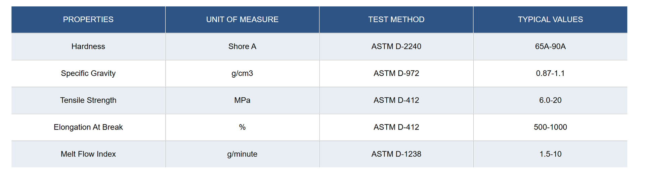Click the 6.0-20 typical value cell
This screenshot has width=645, height=176.
(x=550, y=100)
